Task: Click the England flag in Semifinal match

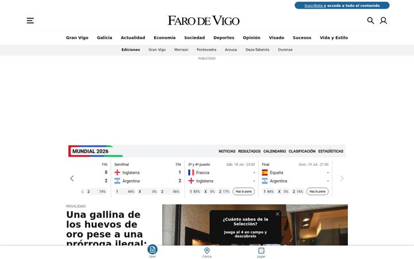Action: [x=117, y=173]
